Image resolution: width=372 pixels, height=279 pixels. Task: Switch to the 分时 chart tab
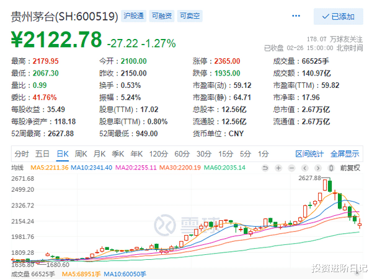pos(22,154)
